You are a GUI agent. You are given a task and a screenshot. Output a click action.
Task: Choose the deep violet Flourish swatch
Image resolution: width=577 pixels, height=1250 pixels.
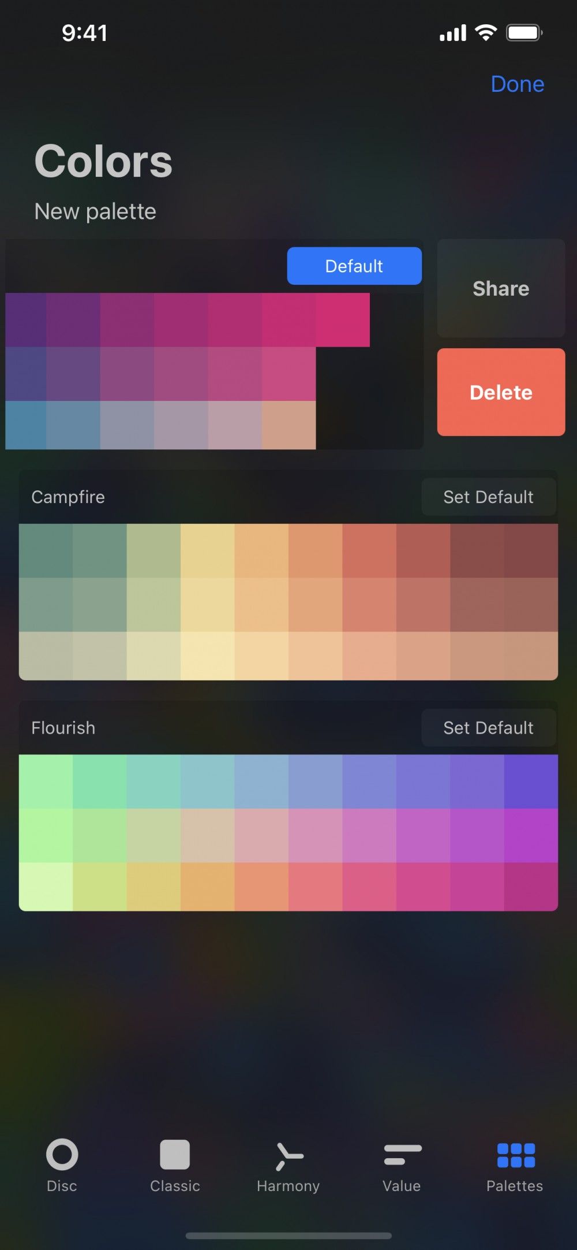point(531,782)
